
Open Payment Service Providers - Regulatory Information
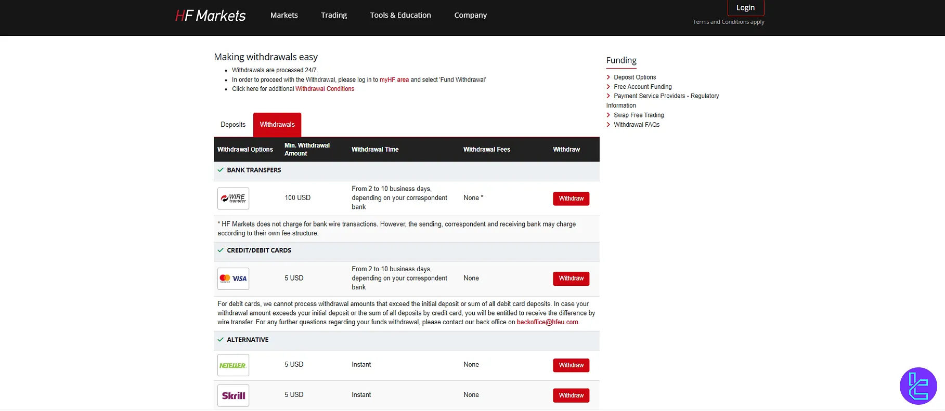pos(663,101)
